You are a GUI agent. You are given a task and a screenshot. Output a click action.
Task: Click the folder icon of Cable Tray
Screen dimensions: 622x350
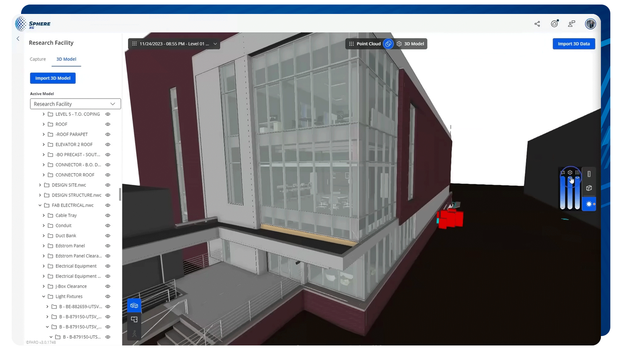(51, 216)
